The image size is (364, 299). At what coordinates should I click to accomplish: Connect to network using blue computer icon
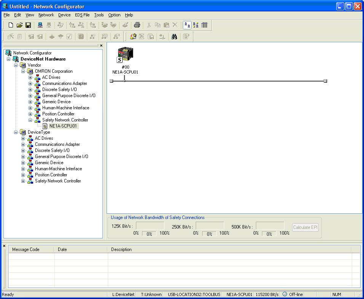pos(40,25)
